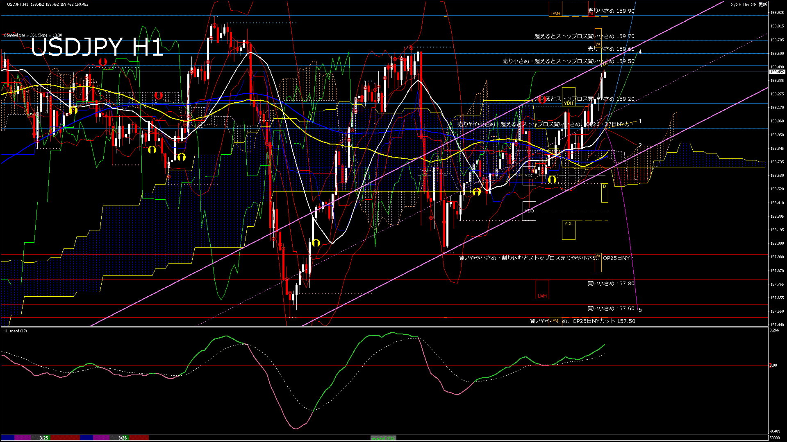
Task: Click the red M icon beside 159.90 annotation
Action: tap(591, 14)
